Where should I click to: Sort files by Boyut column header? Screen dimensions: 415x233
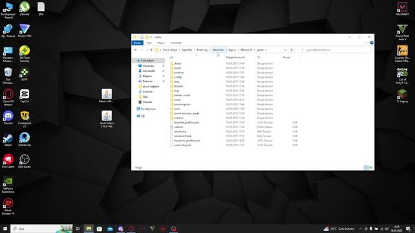click(287, 58)
